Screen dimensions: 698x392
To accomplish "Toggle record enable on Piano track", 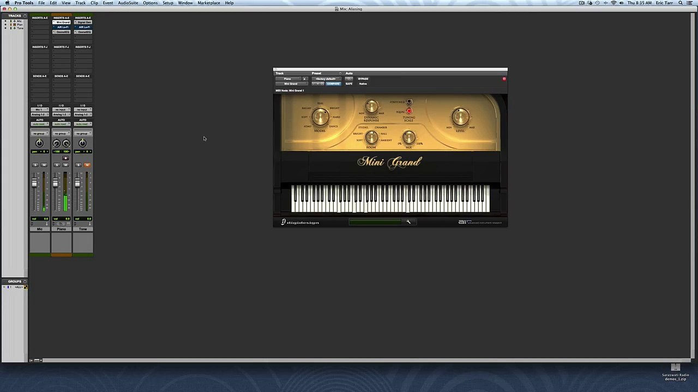I will pos(65,158).
